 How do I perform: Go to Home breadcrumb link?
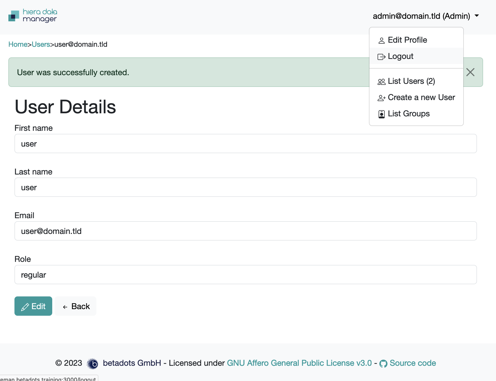(18, 44)
